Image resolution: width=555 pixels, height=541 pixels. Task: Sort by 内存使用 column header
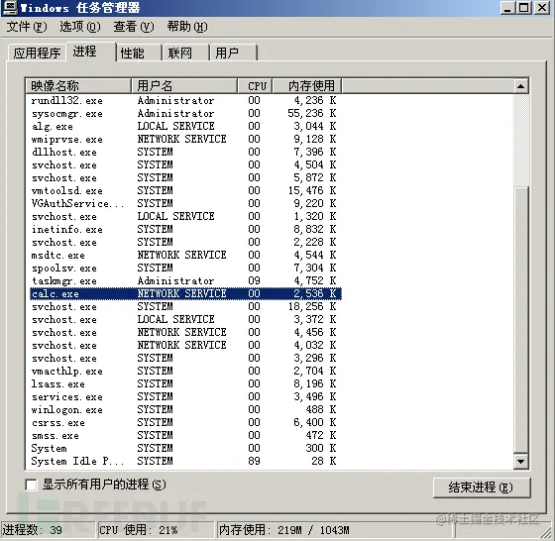point(307,86)
